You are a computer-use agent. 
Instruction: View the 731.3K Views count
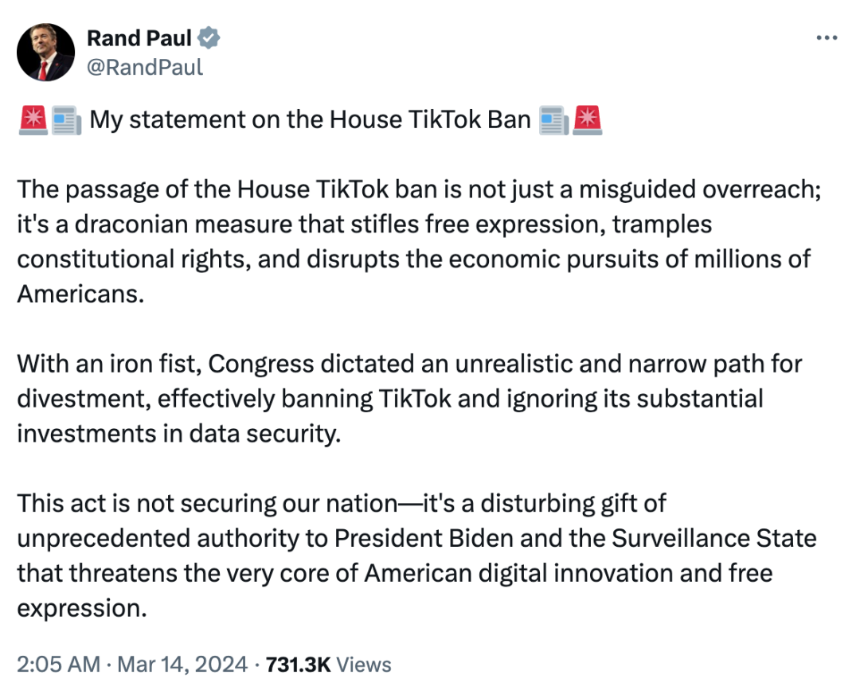pyautogui.click(x=327, y=664)
